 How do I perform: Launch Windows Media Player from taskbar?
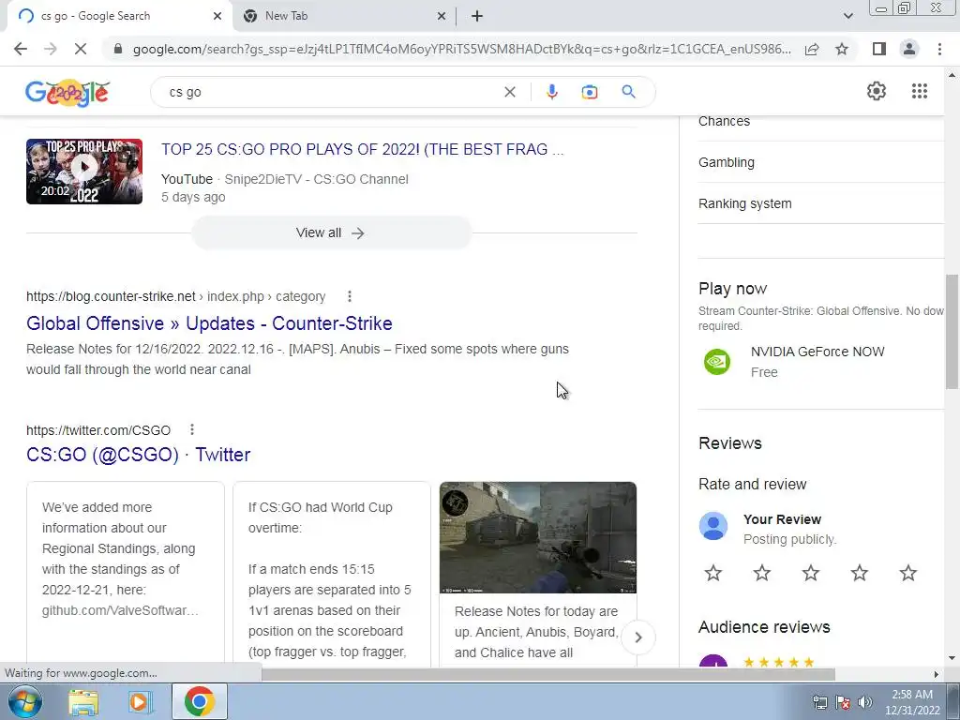pyautogui.click(x=140, y=702)
